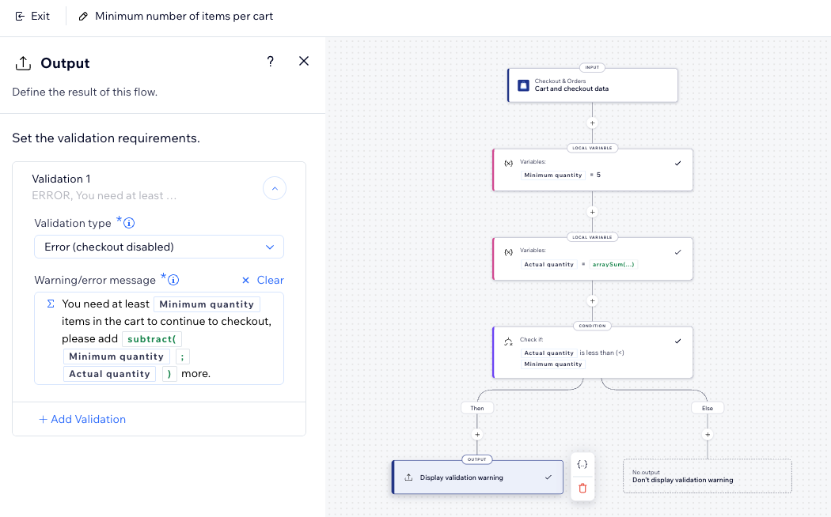Click the plus connector below the input node
This screenshot has width=831, height=517.
coord(592,123)
